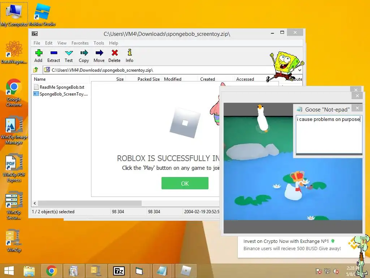The image size is (370, 278).
Task: Close the Goose Not-epad window
Action: coord(357,108)
